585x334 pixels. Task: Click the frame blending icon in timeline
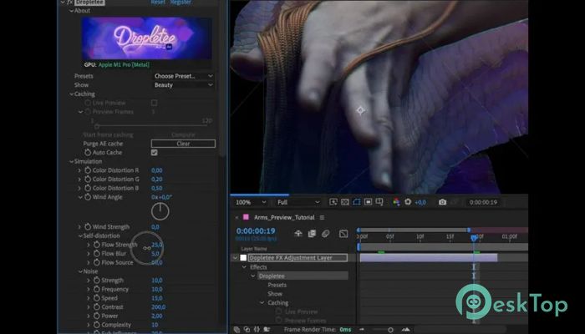(x=312, y=233)
